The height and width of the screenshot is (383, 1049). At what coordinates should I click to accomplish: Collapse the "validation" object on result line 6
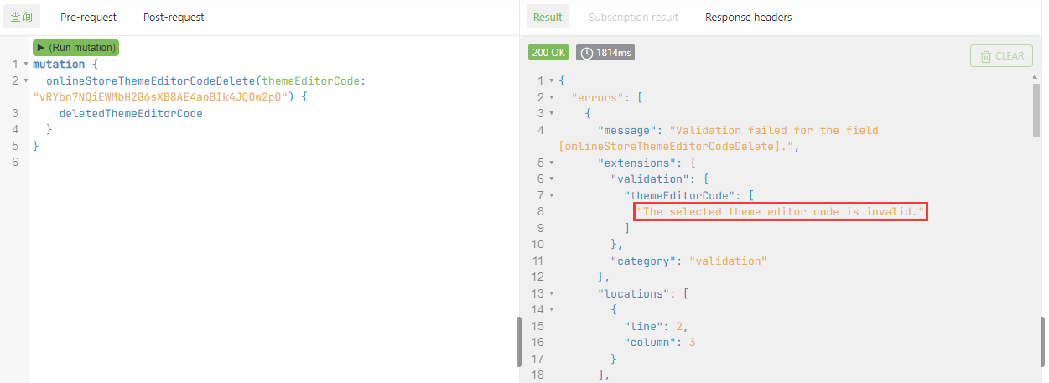pos(551,179)
